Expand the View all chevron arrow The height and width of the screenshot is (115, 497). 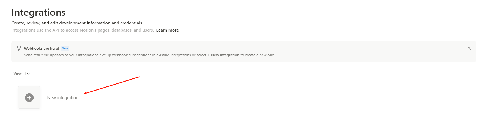coord(28,74)
